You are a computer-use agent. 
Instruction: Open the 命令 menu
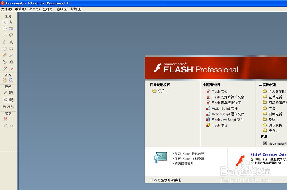pos(34,9)
